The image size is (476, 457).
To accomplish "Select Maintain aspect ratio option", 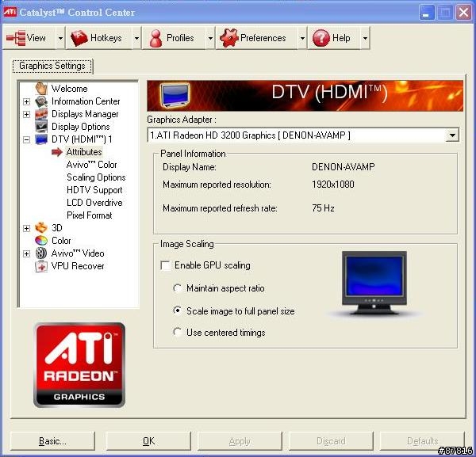I will click(177, 288).
